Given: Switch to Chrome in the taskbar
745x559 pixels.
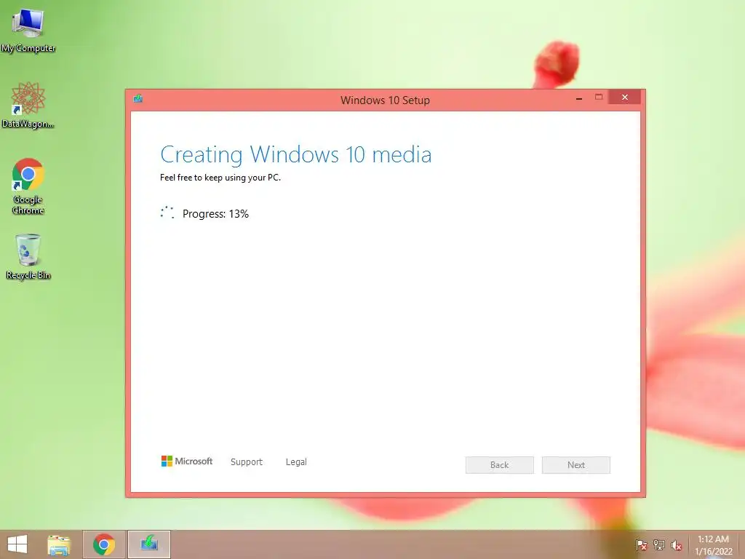Looking at the screenshot, I should 104,544.
